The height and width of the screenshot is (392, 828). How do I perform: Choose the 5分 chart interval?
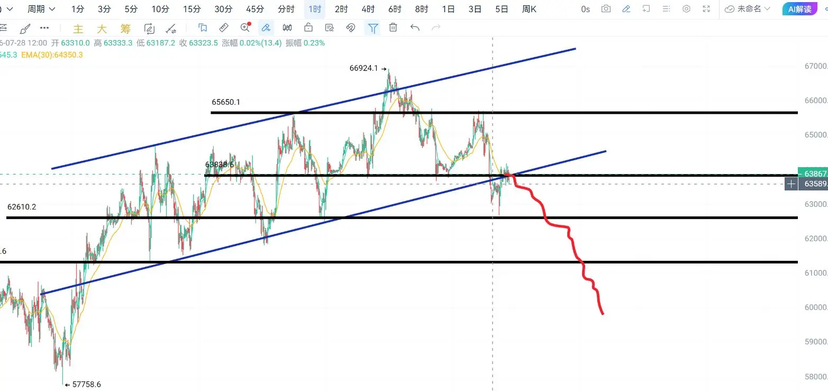point(131,9)
